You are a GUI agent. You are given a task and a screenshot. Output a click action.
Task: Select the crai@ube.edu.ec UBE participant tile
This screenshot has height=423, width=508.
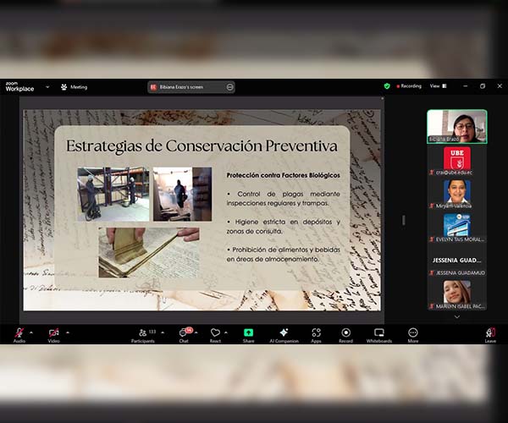[x=457, y=162]
